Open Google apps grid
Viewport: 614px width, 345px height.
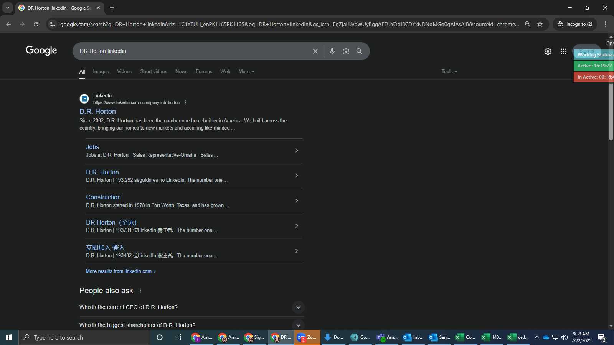[563, 51]
